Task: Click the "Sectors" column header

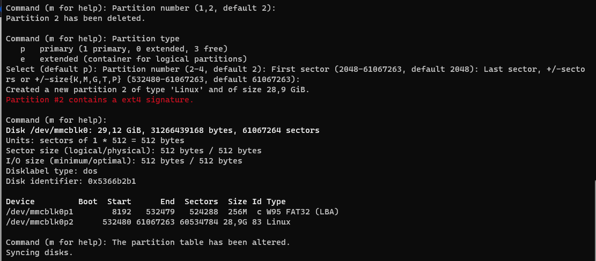Action: 201,202
